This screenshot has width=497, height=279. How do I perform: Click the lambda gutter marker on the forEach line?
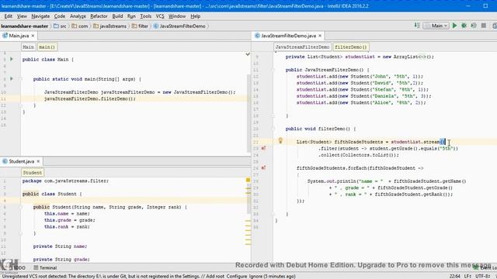263,168
